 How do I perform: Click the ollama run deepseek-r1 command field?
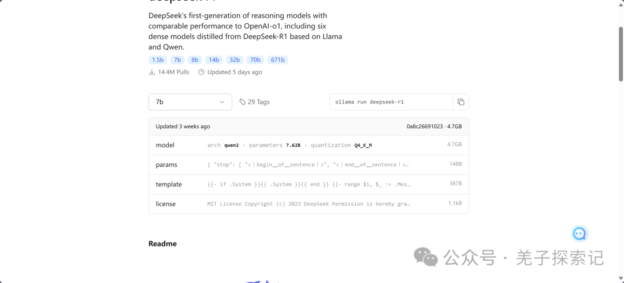click(x=392, y=102)
